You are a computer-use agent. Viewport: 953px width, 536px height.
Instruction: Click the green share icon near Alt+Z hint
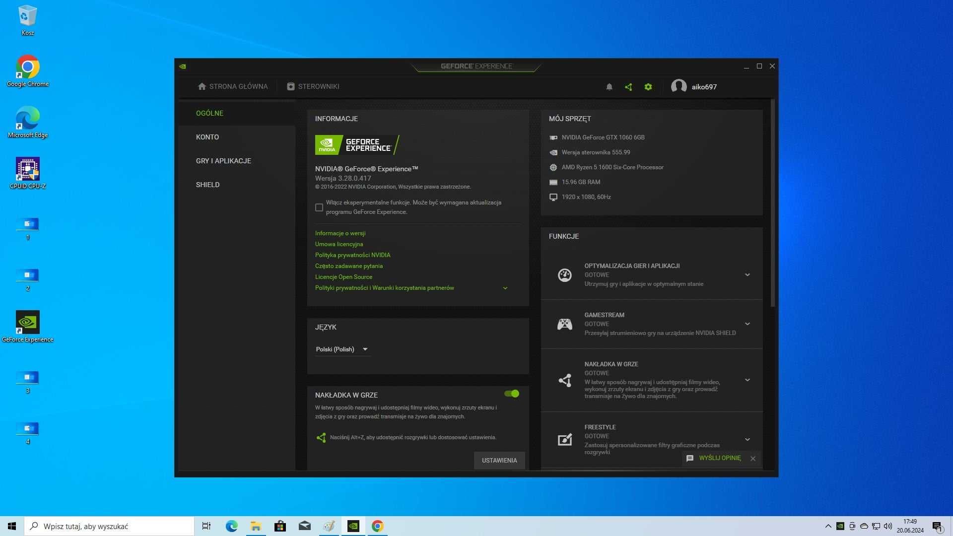coord(321,437)
